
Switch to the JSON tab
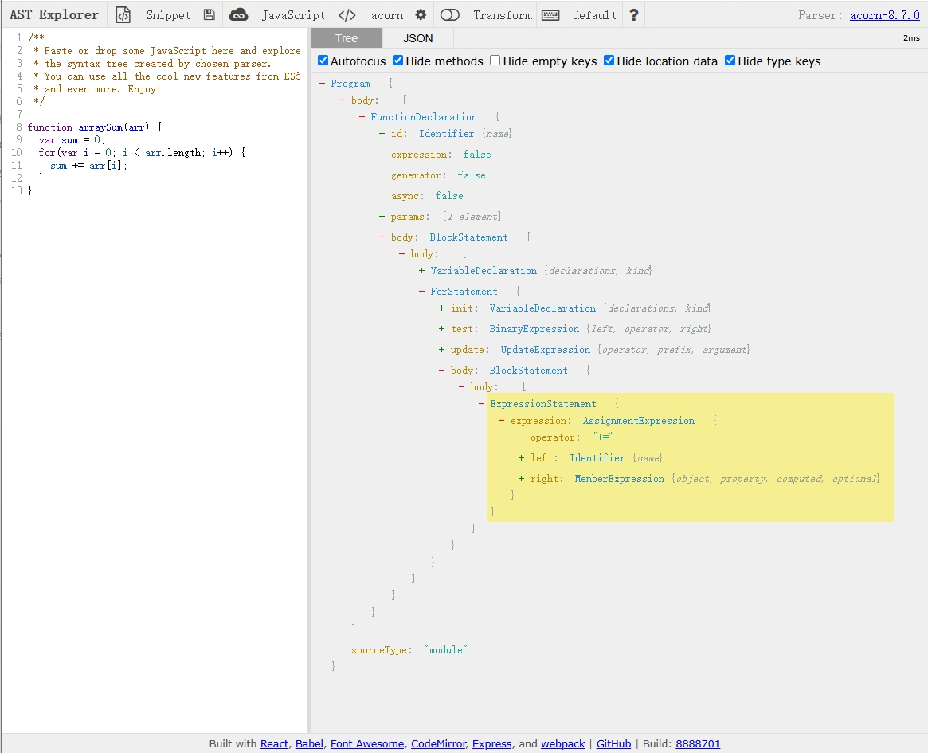click(x=418, y=38)
